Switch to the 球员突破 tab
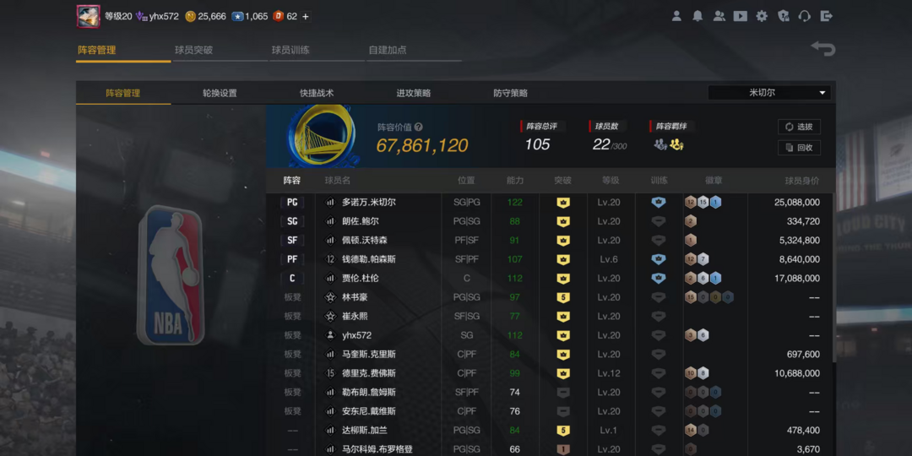Image resolution: width=912 pixels, height=456 pixels. point(193,50)
